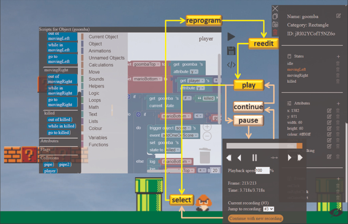Step one frame forward in recording
The height and width of the screenshot is (224, 348).
(x=290, y=158)
